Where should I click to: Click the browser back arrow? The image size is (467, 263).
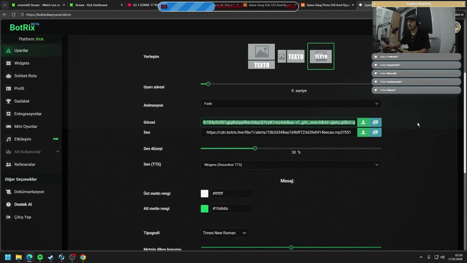[x=5, y=15]
